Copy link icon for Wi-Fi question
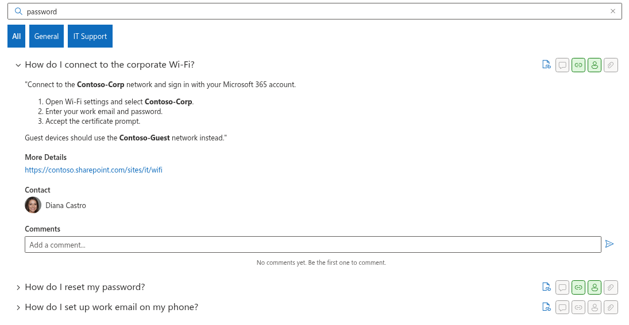The width and height of the screenshot is (629, 325). (546, 65)
